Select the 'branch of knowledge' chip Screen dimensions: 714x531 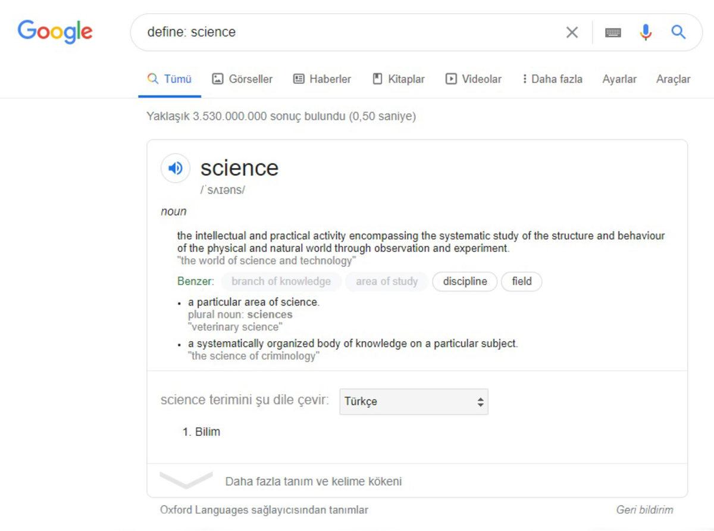(281, 282)
